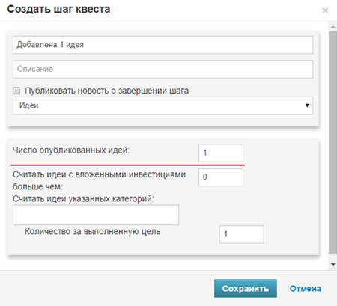Image resolution: width=337 pixels, height=306 pixels.
Task: Click the указанных категорий empty input box
Action: point(96,215)
